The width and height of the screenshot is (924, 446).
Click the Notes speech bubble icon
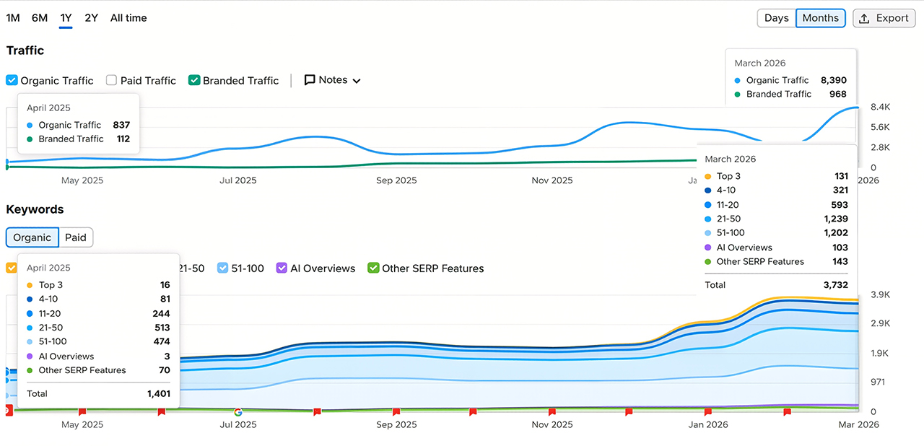click(310, 80)
